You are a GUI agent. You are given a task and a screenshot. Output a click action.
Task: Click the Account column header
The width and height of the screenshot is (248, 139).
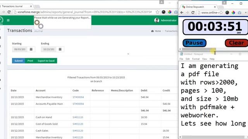[40, 90]
